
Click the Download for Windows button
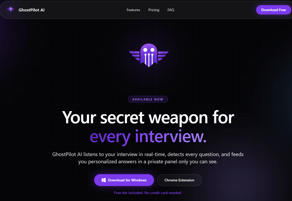pos(124,180)
